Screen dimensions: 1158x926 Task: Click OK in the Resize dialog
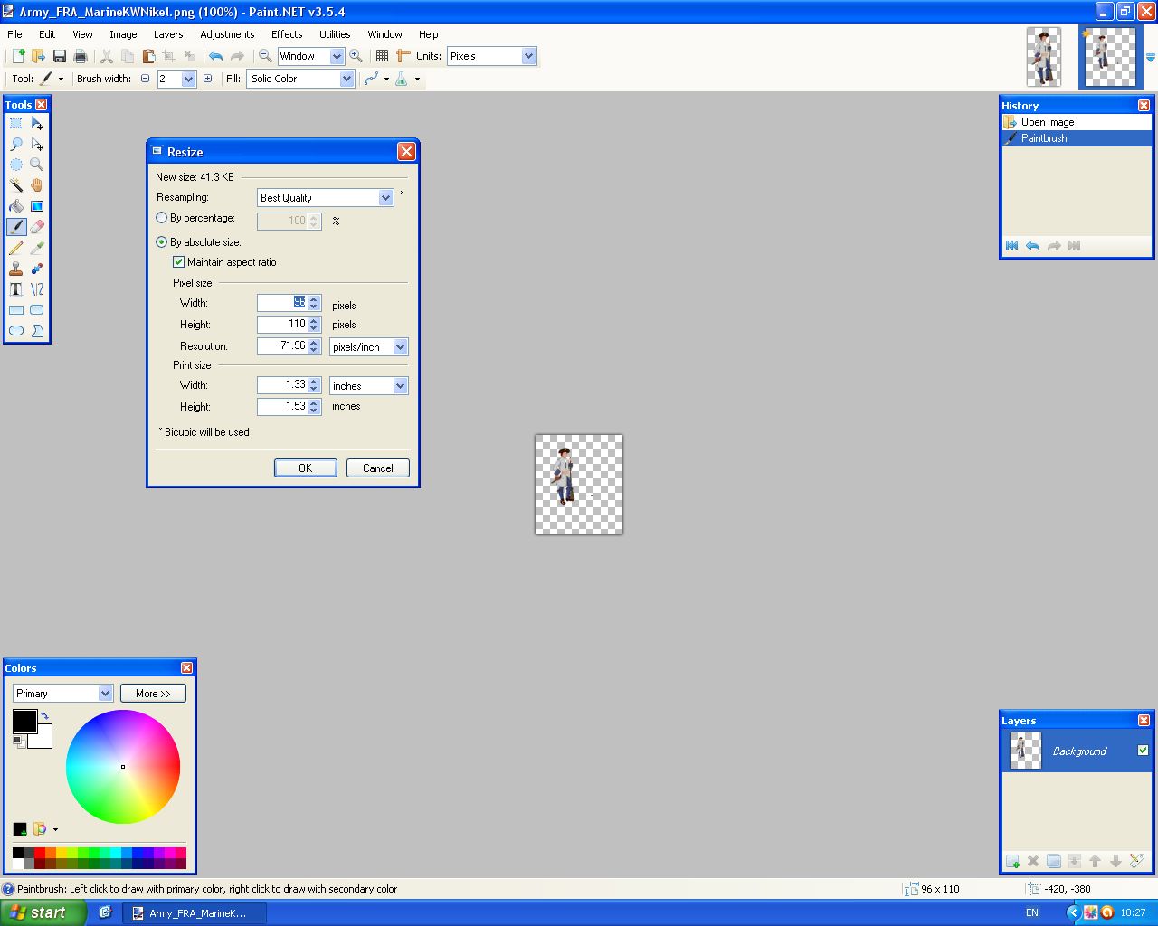[305, 468]
